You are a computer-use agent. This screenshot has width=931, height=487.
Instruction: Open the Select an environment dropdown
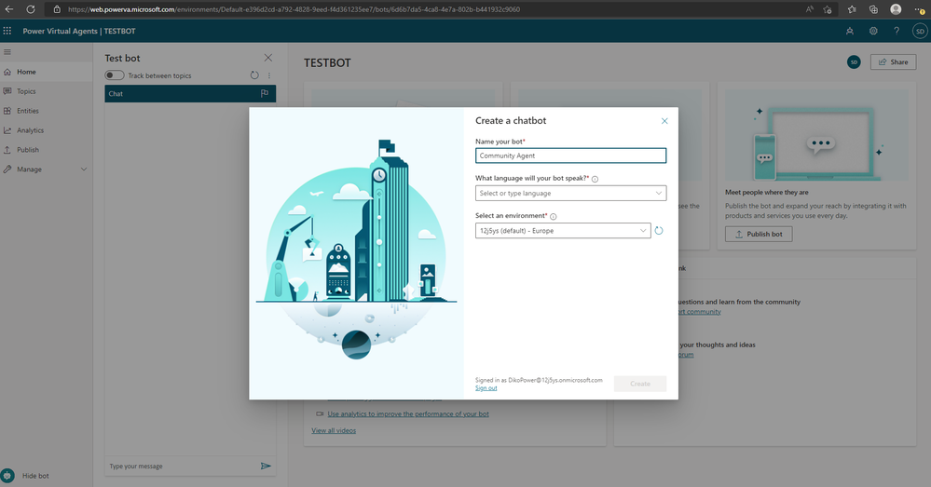pos(563,231)
